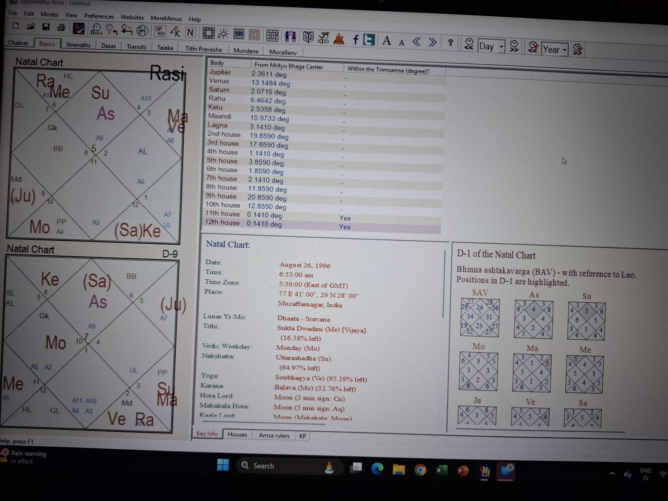The height and width of the screenshot is (501, 668).
Task: Click the yellow question mark help icon
Action: tap(450, 43)
